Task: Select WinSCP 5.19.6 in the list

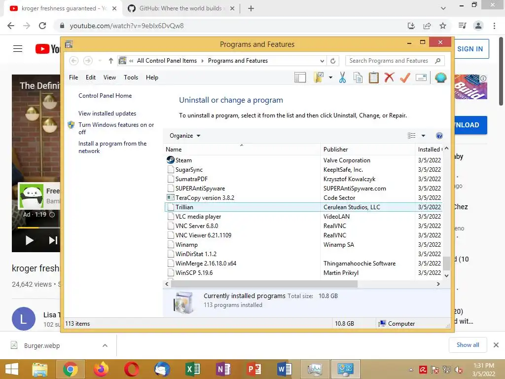Action: pos(303,272)
